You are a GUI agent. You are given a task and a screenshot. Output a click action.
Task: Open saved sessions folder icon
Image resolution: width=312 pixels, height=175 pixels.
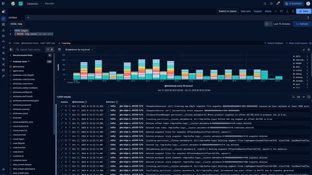pos(281,11)
